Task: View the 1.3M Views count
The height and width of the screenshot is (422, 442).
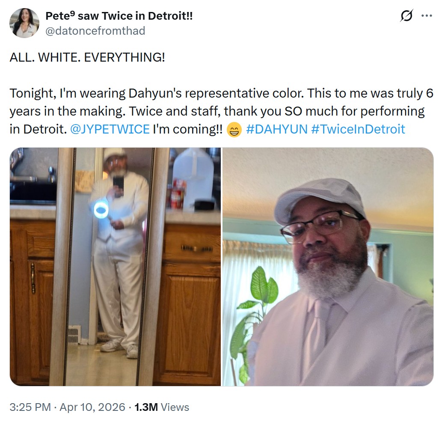Action: pos(161,407)
